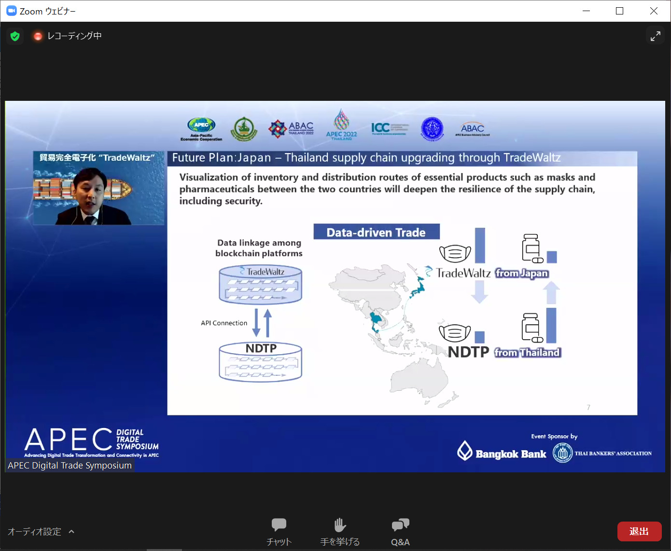Click the ABAC Thailand 2022 logo
Image resolution: width=671 pixels, height=551 pixels.
[291, 129]
